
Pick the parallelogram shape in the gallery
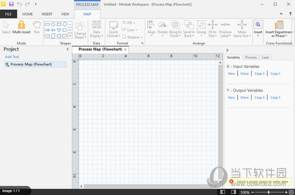(x=53, y=36)
